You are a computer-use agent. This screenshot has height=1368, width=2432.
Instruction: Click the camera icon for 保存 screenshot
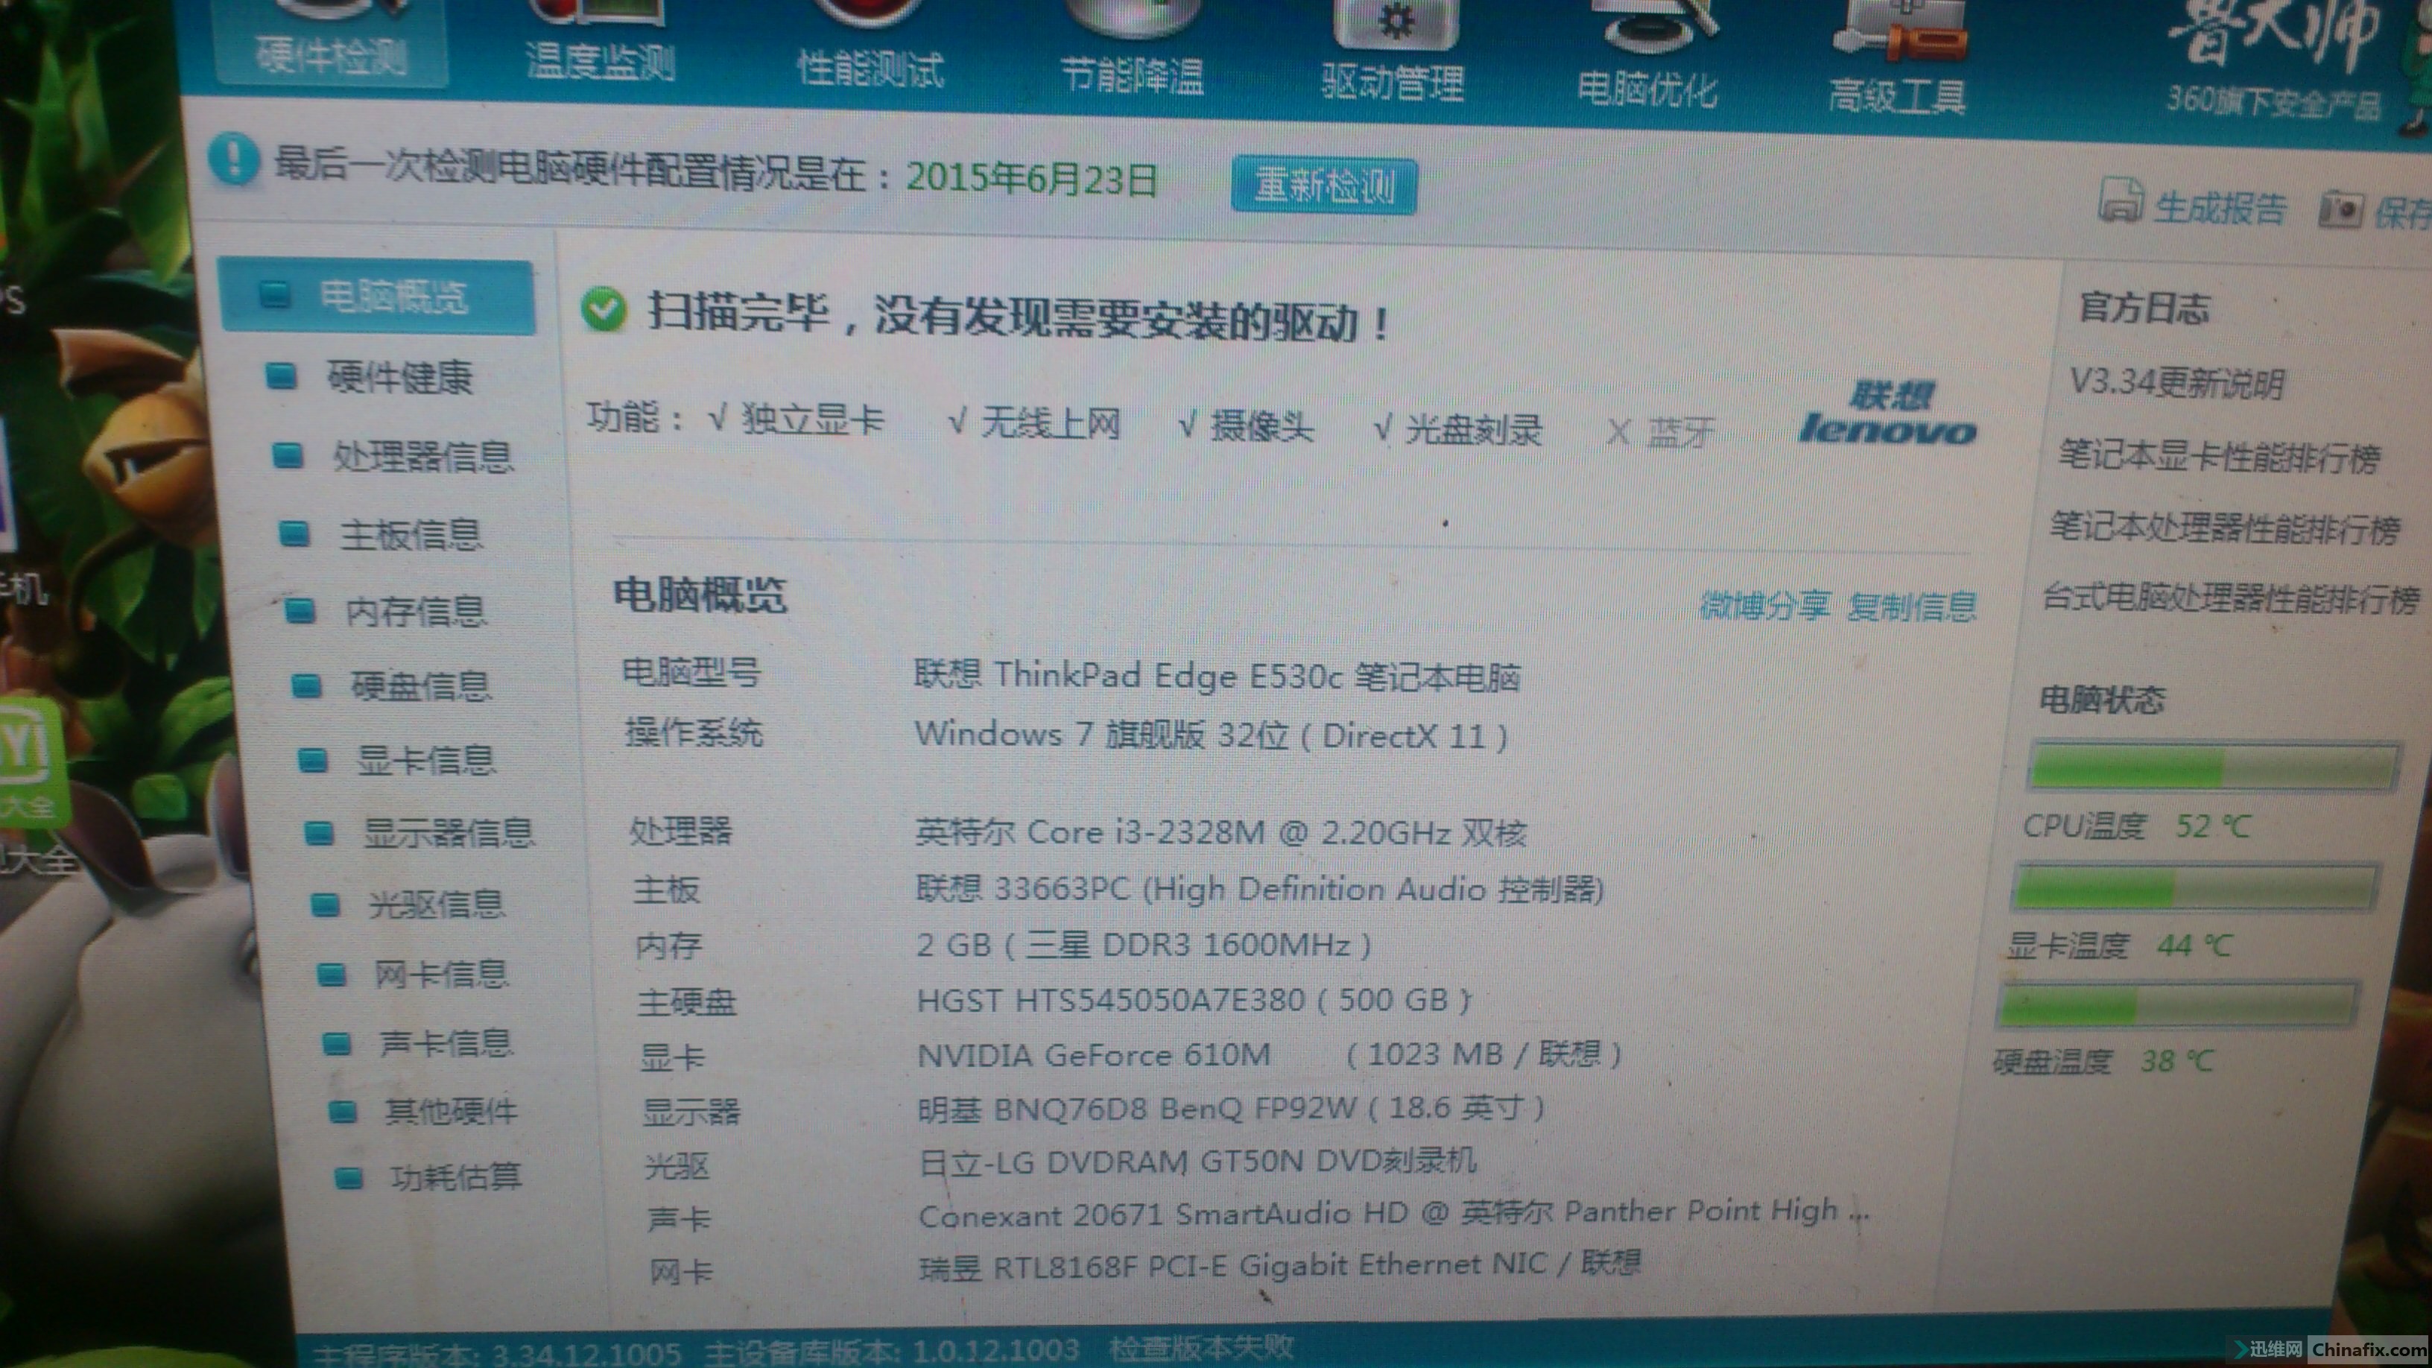coord(2341,209)
